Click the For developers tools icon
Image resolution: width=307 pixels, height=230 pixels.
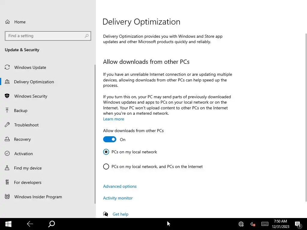pyautogui.click(x=7, y=182)
